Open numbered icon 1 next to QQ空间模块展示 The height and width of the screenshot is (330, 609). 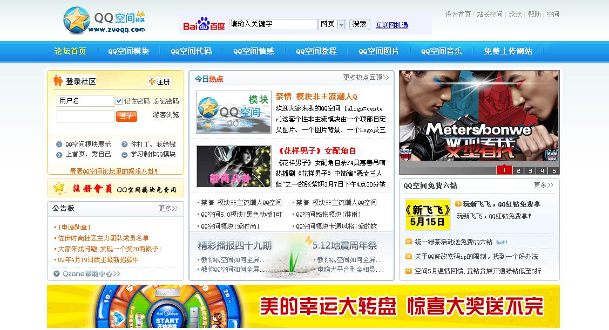[x=59, y=145]
